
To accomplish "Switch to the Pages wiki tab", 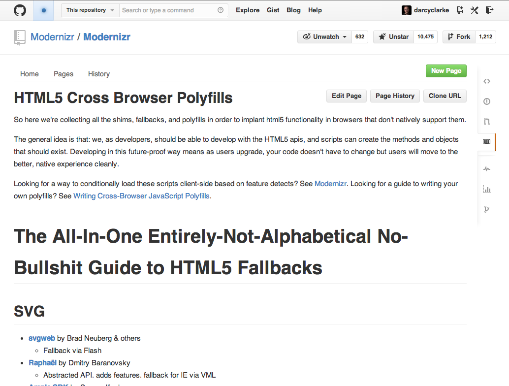I will 64,74.
